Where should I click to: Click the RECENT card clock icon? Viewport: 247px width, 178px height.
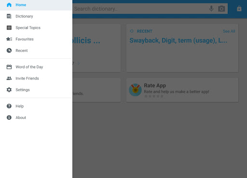[x=132, y=31]
